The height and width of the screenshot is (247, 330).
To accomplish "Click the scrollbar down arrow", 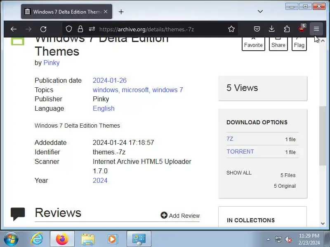I will click(x=323, y=224).
